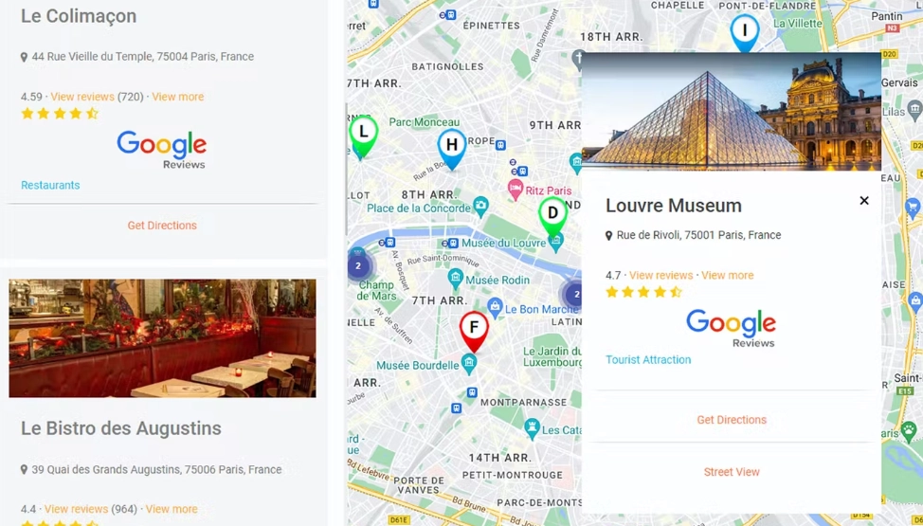Screen dimensions: 923x526
Task: Click View more in the Louvre Museum card
Action: (727, 275)
